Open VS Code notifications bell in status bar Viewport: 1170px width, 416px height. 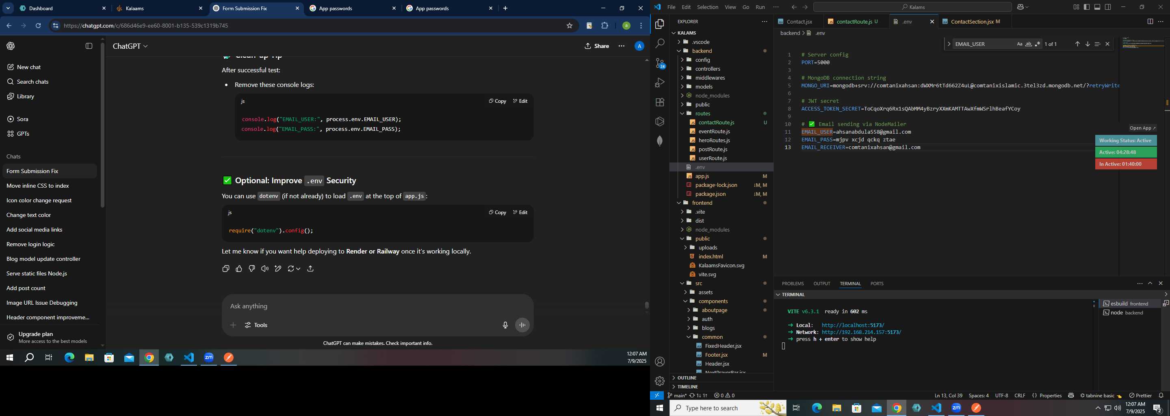1161,396
